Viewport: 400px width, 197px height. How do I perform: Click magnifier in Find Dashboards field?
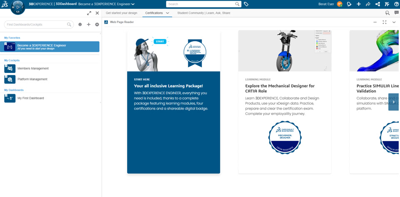pos(69,25)
